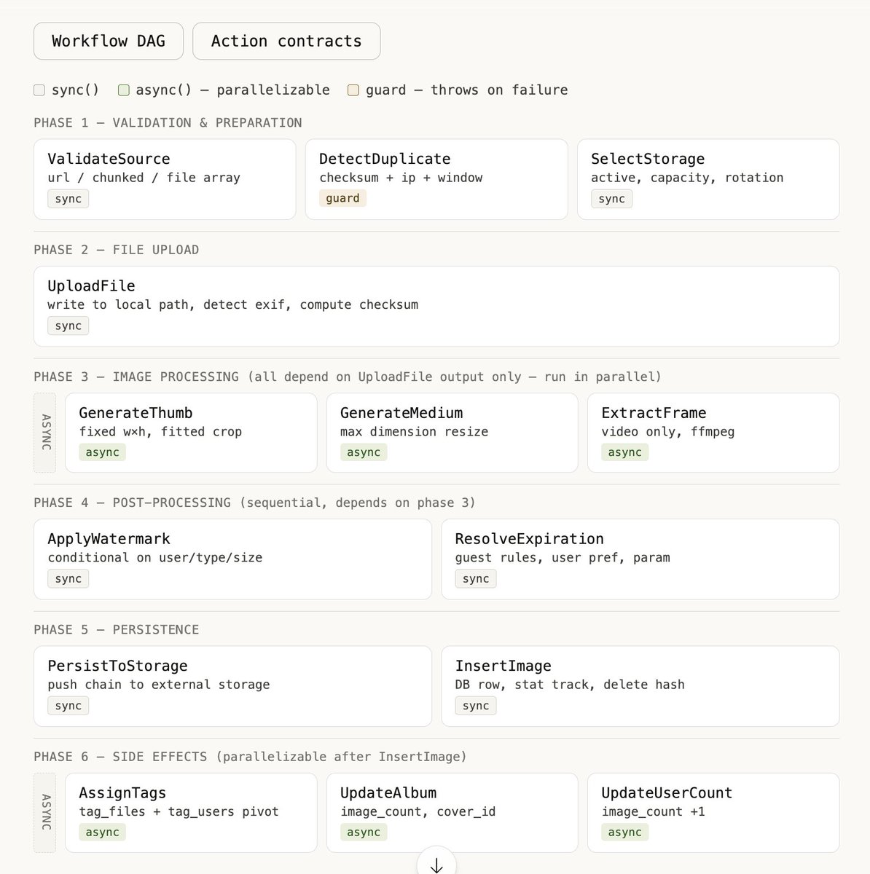Image resolution: width=870 pixels, height=874 pixels.
Task: Open the ResolveExpiration card
Action: (640, 559)
